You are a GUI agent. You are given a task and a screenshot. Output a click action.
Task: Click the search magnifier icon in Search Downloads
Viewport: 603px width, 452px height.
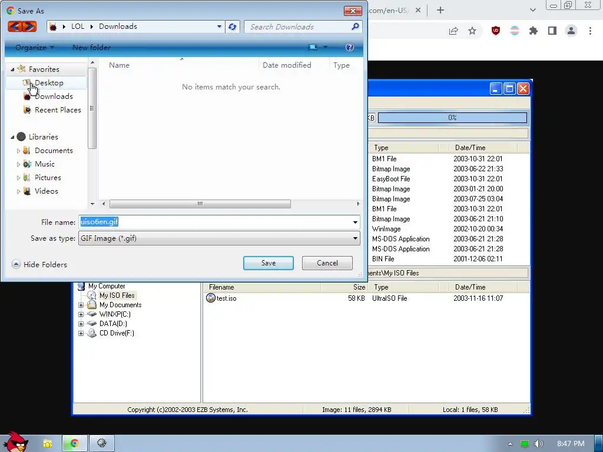point(355,26)
